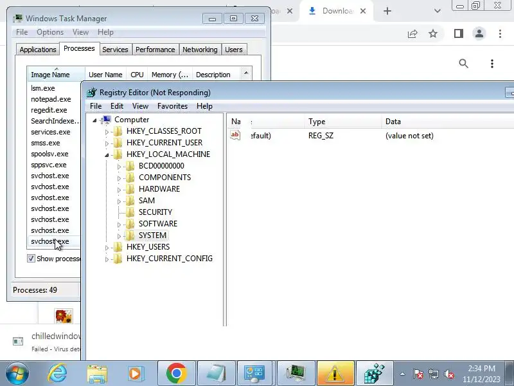The image size is (514, 386).
Task: Open the Chrome profile avatar
Action: tap(479, 33)
